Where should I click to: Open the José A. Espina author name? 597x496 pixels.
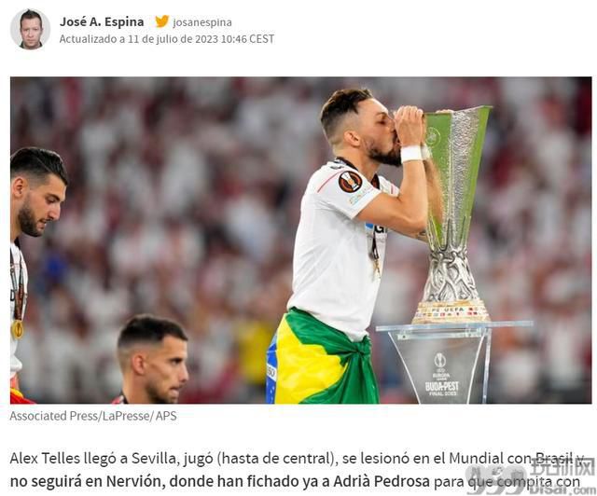102,21
